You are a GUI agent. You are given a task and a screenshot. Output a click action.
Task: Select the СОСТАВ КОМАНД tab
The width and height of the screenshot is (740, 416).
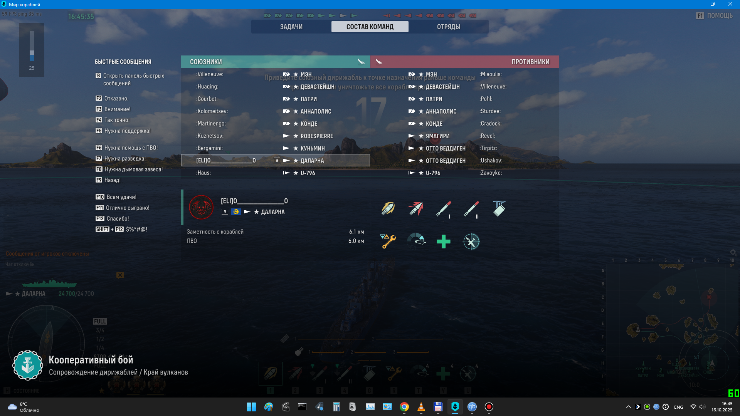(x=370, y=27)
